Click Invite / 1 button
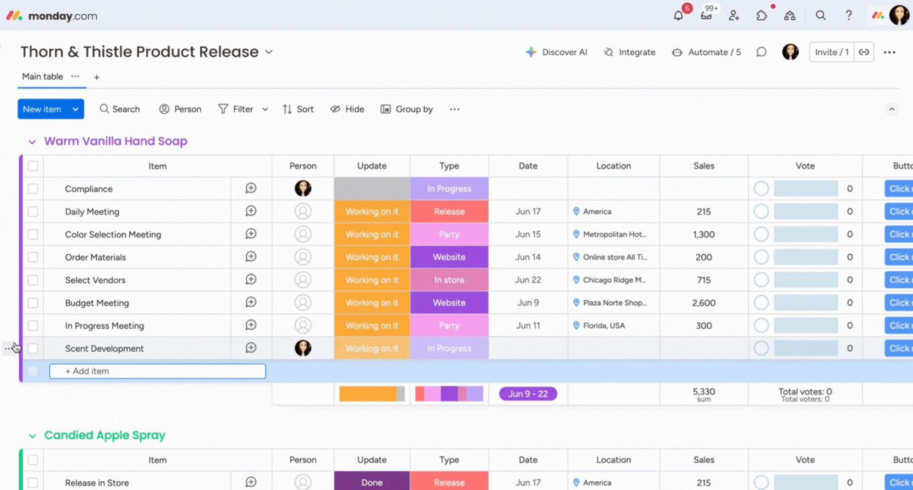 tap(831, 52)
